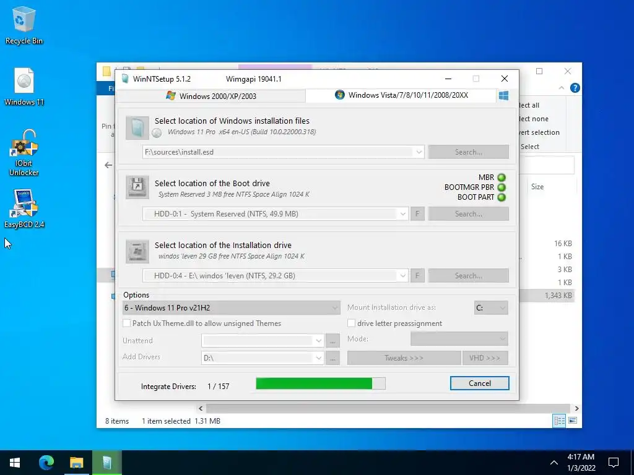The width and height of the screenshot is (634, 475).
Task: Switch Explorer to details view
Action: pyautogui.click(x=559, y=421)
